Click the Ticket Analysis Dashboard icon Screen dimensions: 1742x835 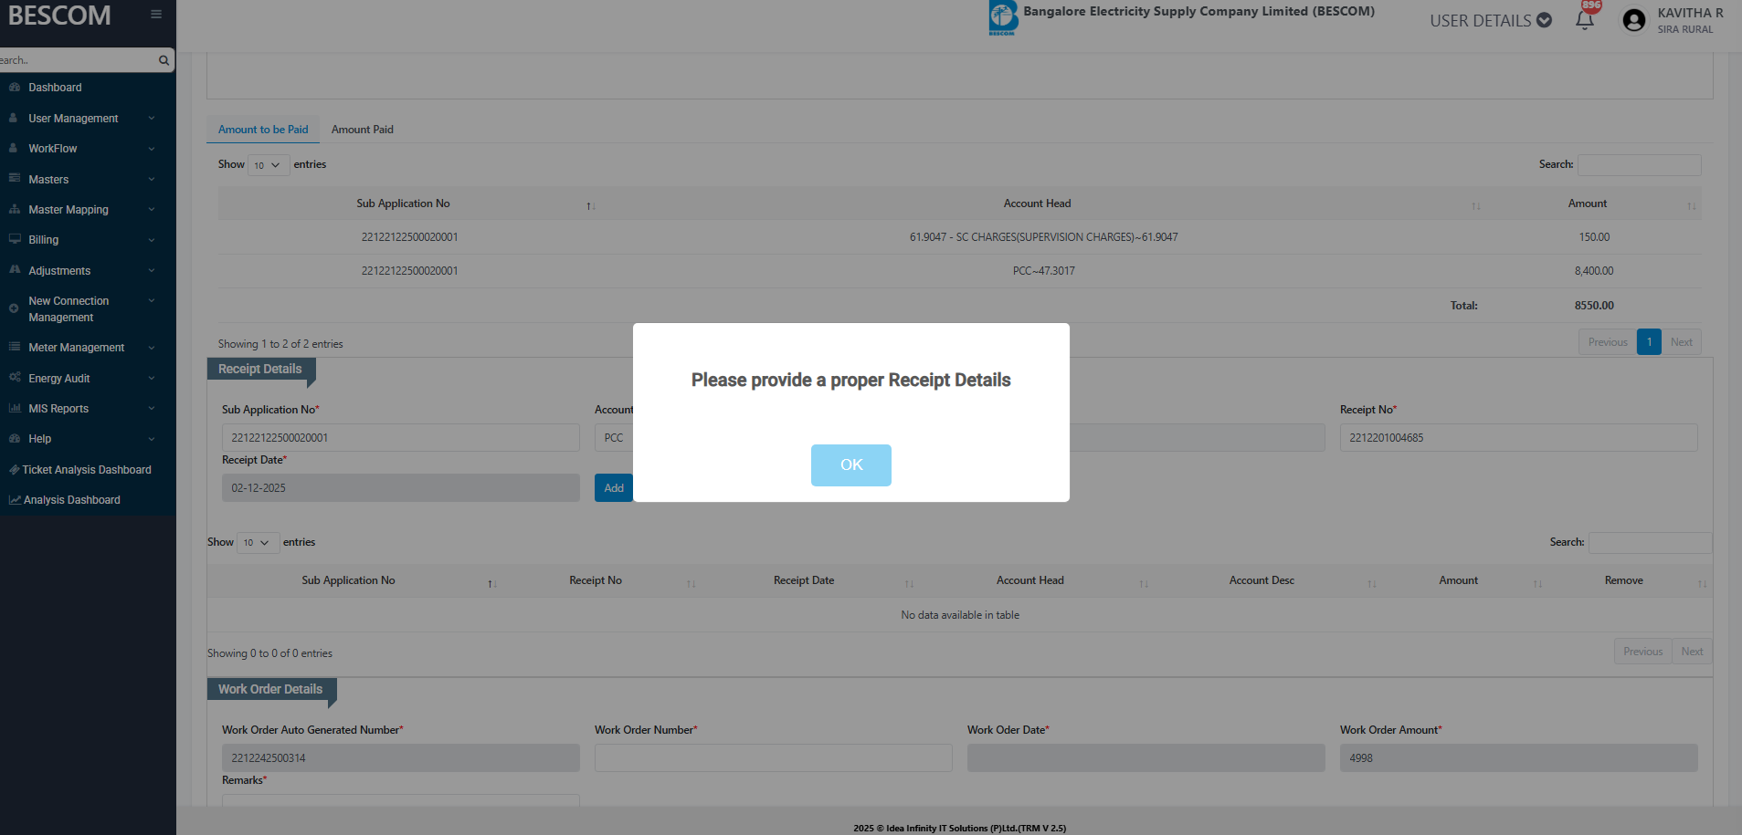tap(14, 469)
